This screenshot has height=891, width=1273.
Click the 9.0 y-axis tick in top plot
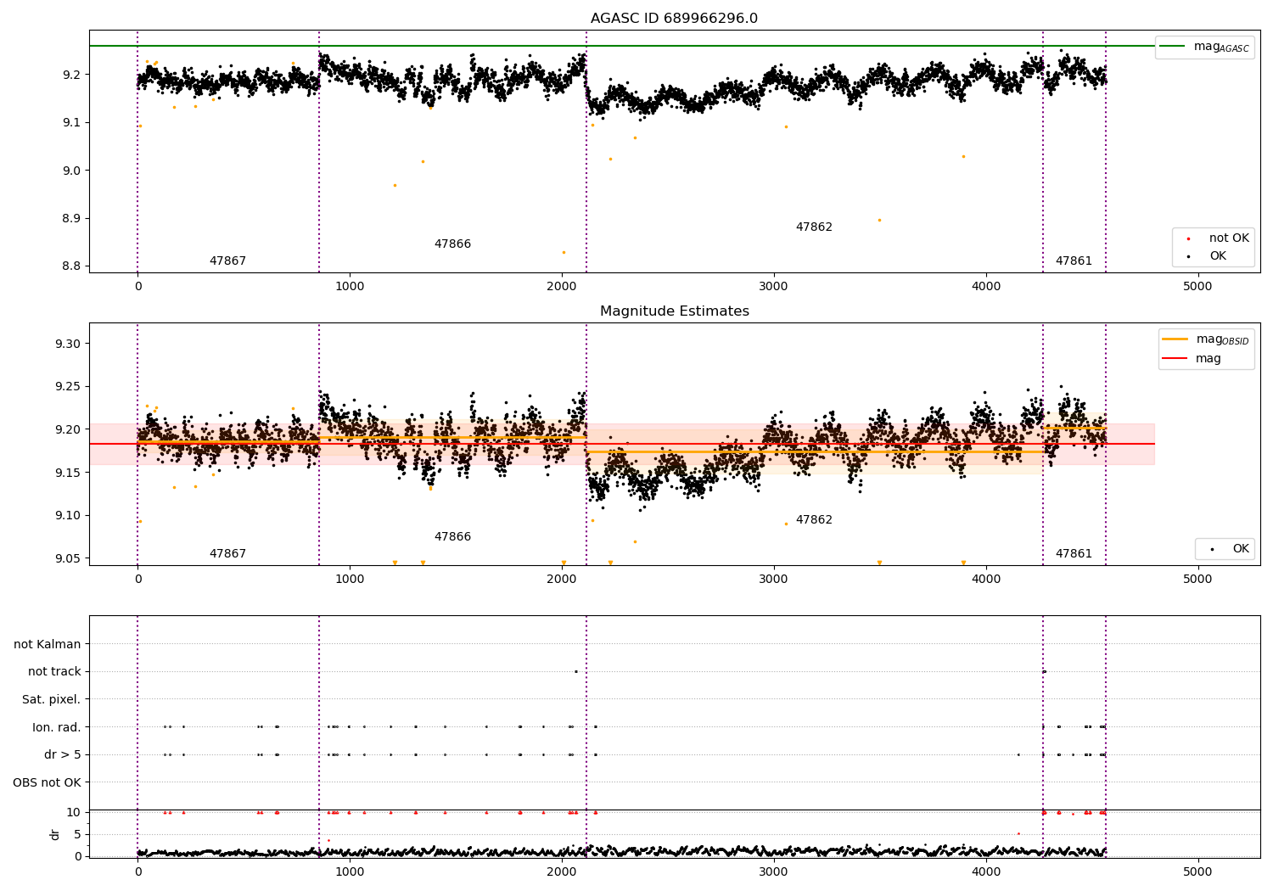point(71,171)
